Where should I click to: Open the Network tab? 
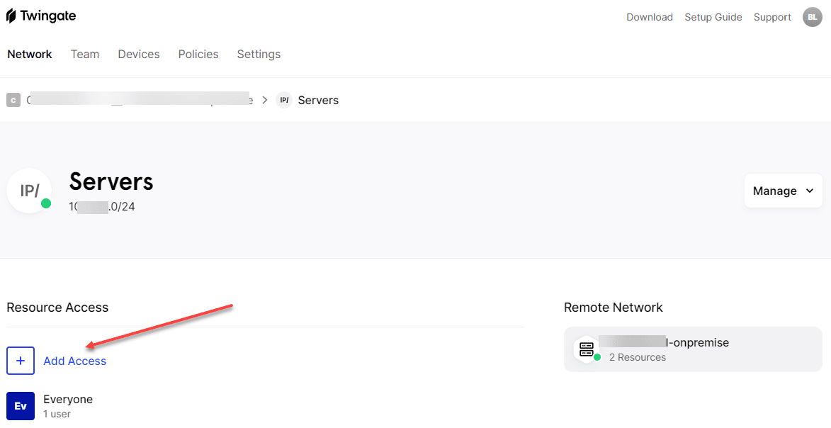point(30,54)
